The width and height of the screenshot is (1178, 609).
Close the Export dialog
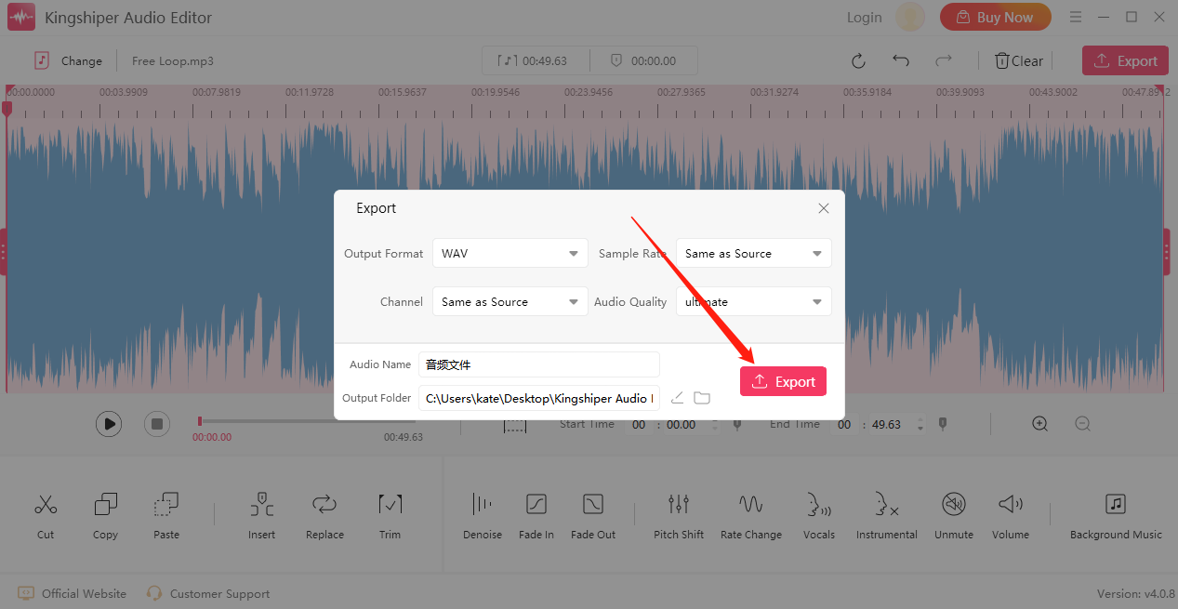tap(824, 208)
